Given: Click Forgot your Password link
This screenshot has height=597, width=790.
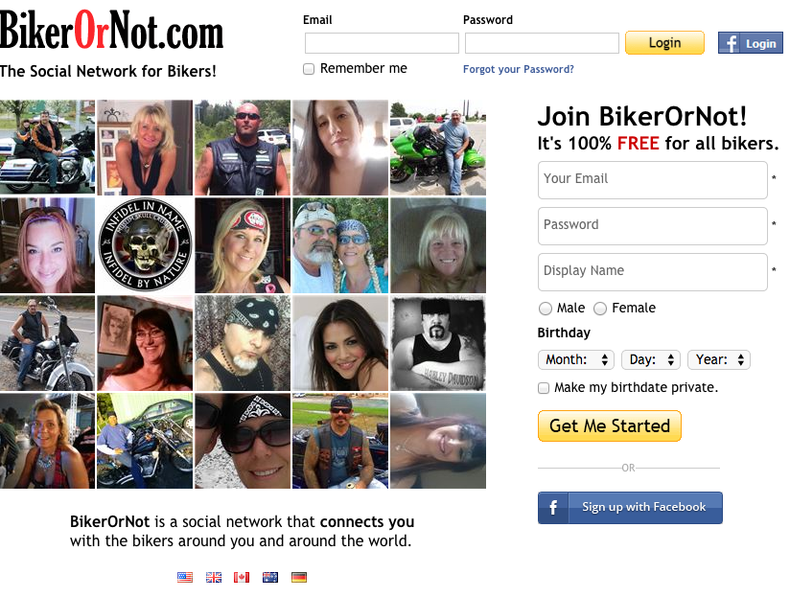Looking at the screenshot, I should 519,69.
